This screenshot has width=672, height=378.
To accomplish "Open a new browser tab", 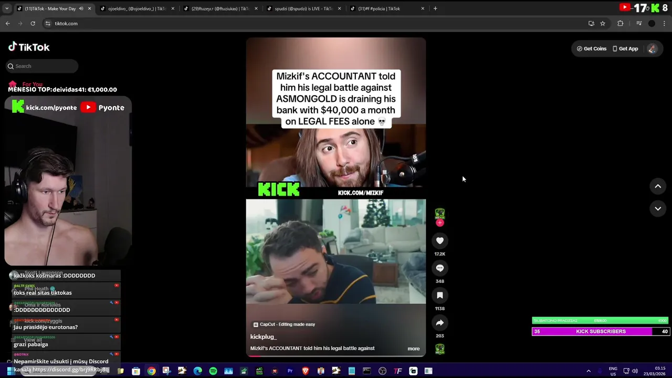I will 435,8.
